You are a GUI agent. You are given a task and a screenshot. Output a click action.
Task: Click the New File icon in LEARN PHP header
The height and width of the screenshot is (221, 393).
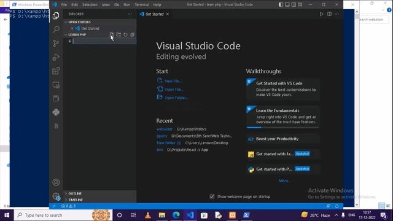point(112,34)
